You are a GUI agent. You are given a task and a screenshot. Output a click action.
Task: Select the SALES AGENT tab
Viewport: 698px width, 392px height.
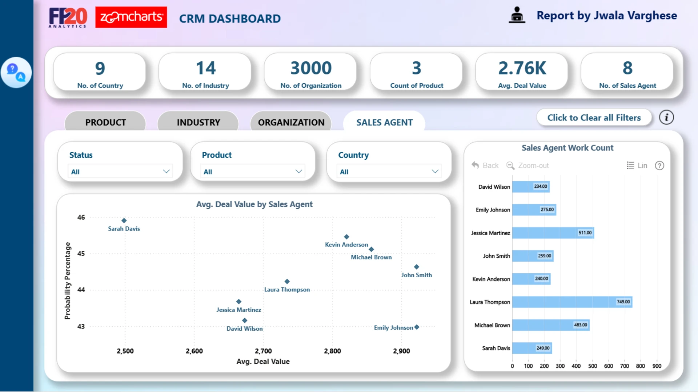[384, 122]
